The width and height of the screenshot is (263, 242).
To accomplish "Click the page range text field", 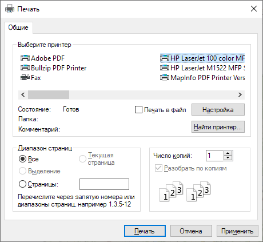I will [104, 184].
